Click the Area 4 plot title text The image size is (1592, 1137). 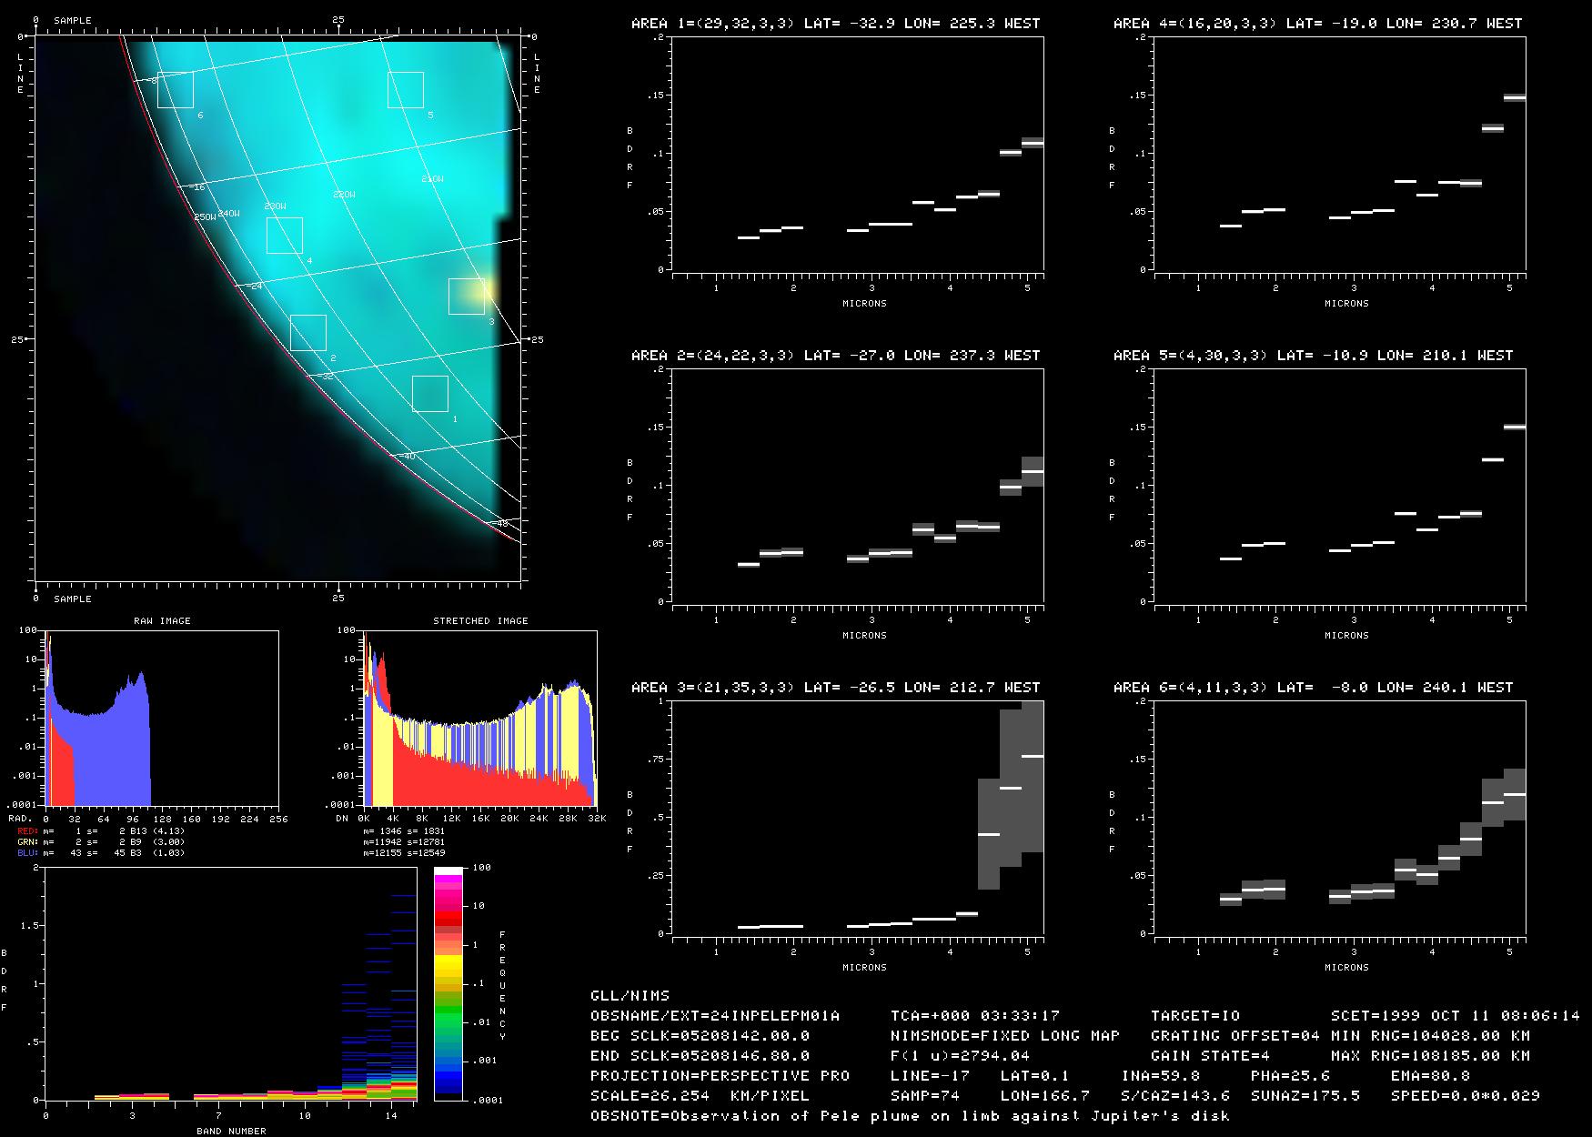coord(1317,24)
